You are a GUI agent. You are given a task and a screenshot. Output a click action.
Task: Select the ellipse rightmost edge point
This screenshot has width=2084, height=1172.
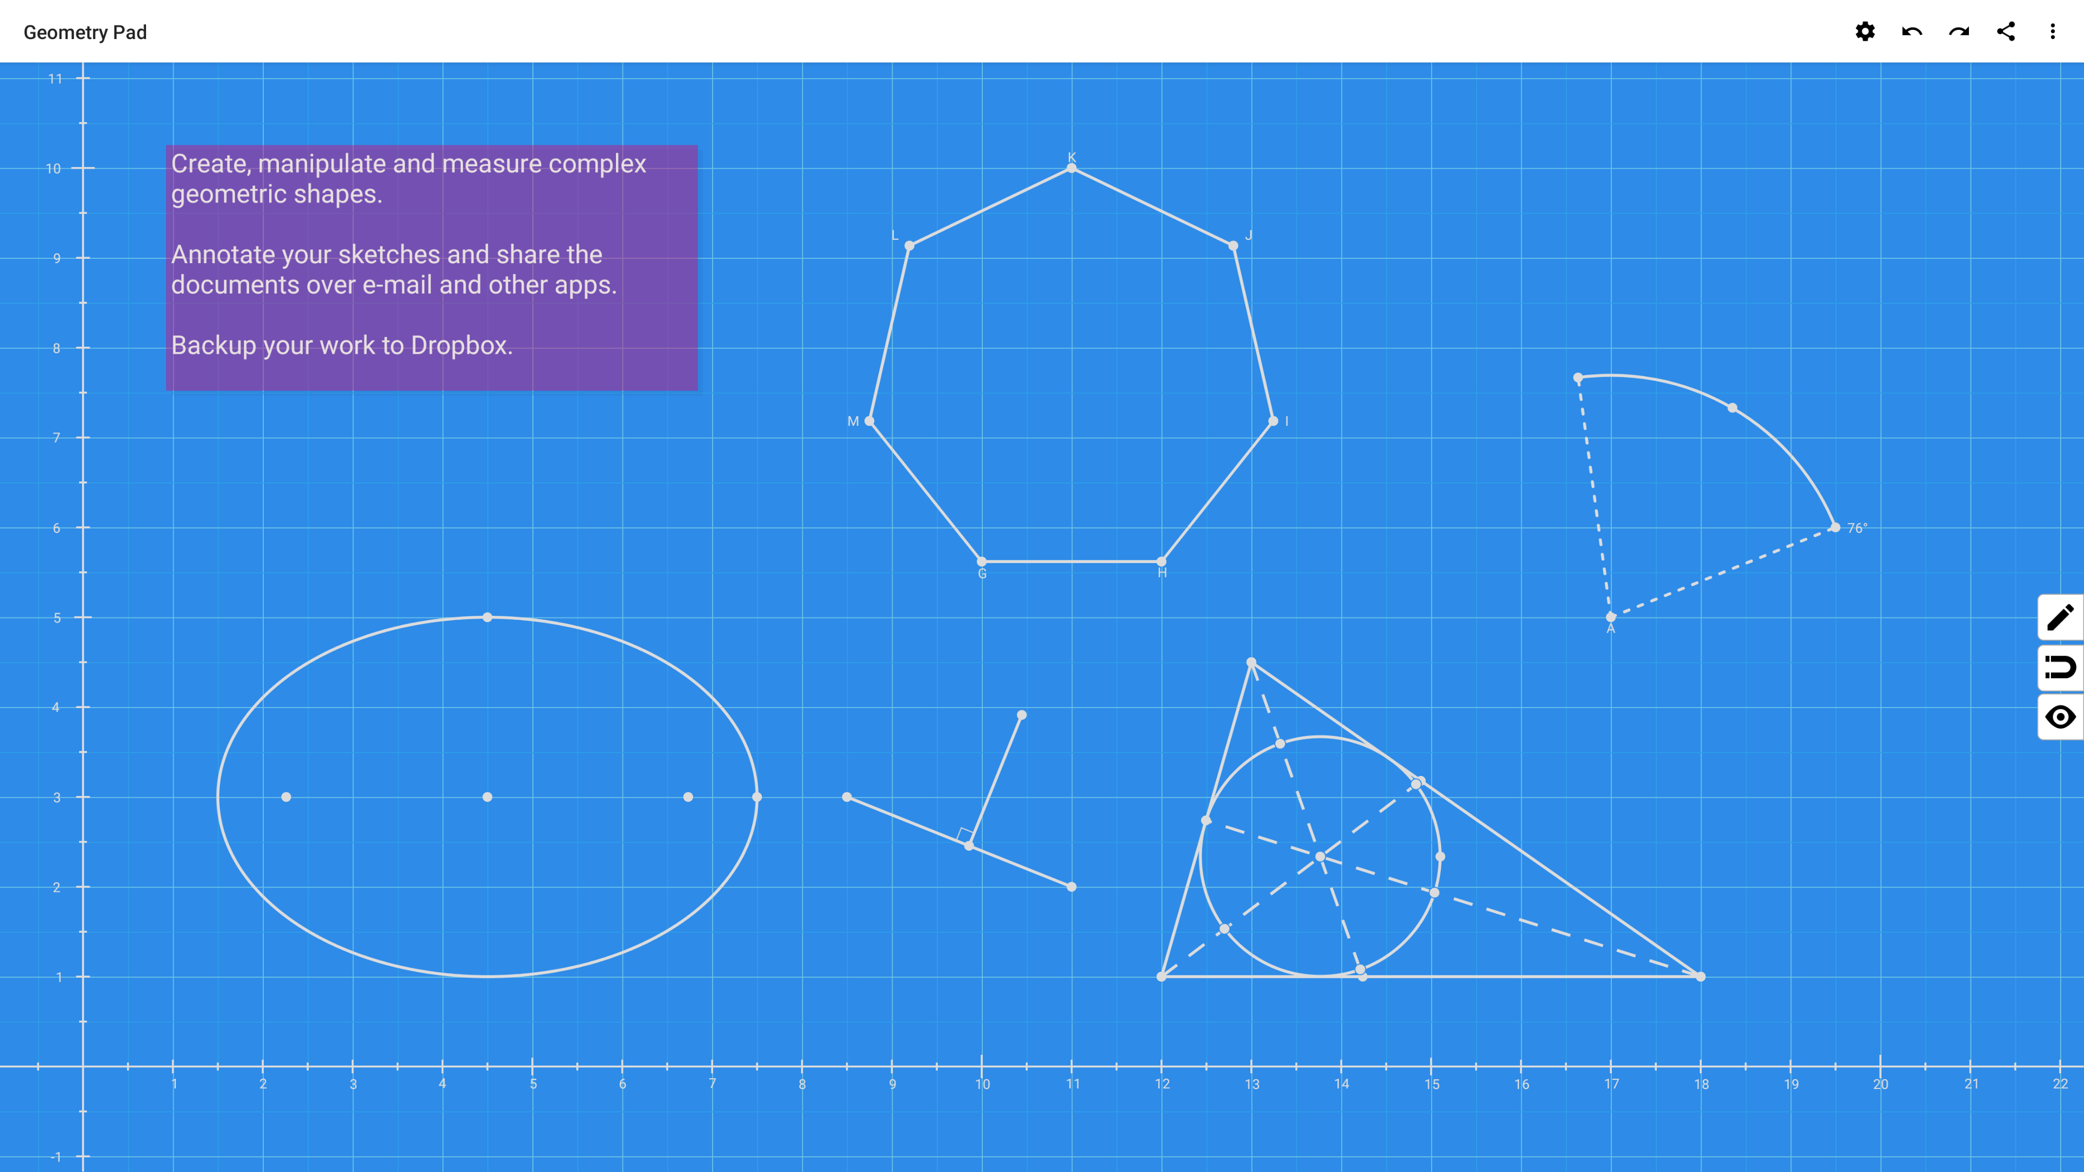point(757,797)
